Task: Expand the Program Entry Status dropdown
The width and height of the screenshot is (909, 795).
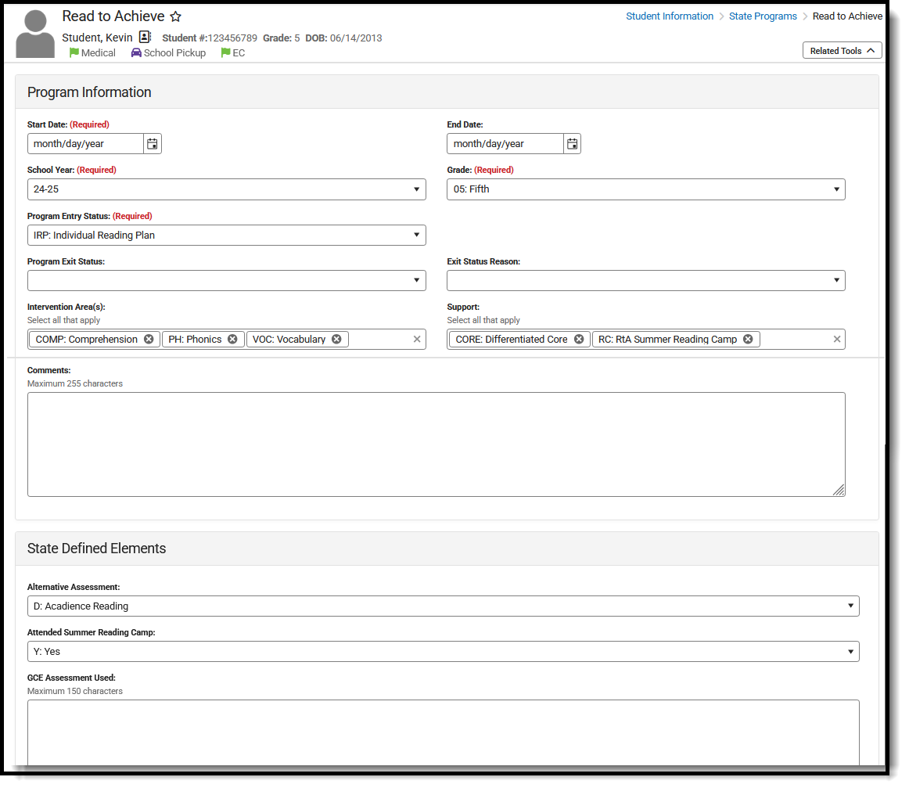Action: 227,236
